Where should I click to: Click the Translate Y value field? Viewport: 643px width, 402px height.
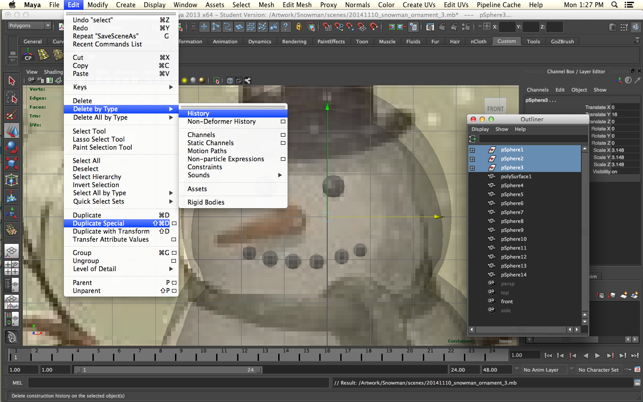(625, 114)
